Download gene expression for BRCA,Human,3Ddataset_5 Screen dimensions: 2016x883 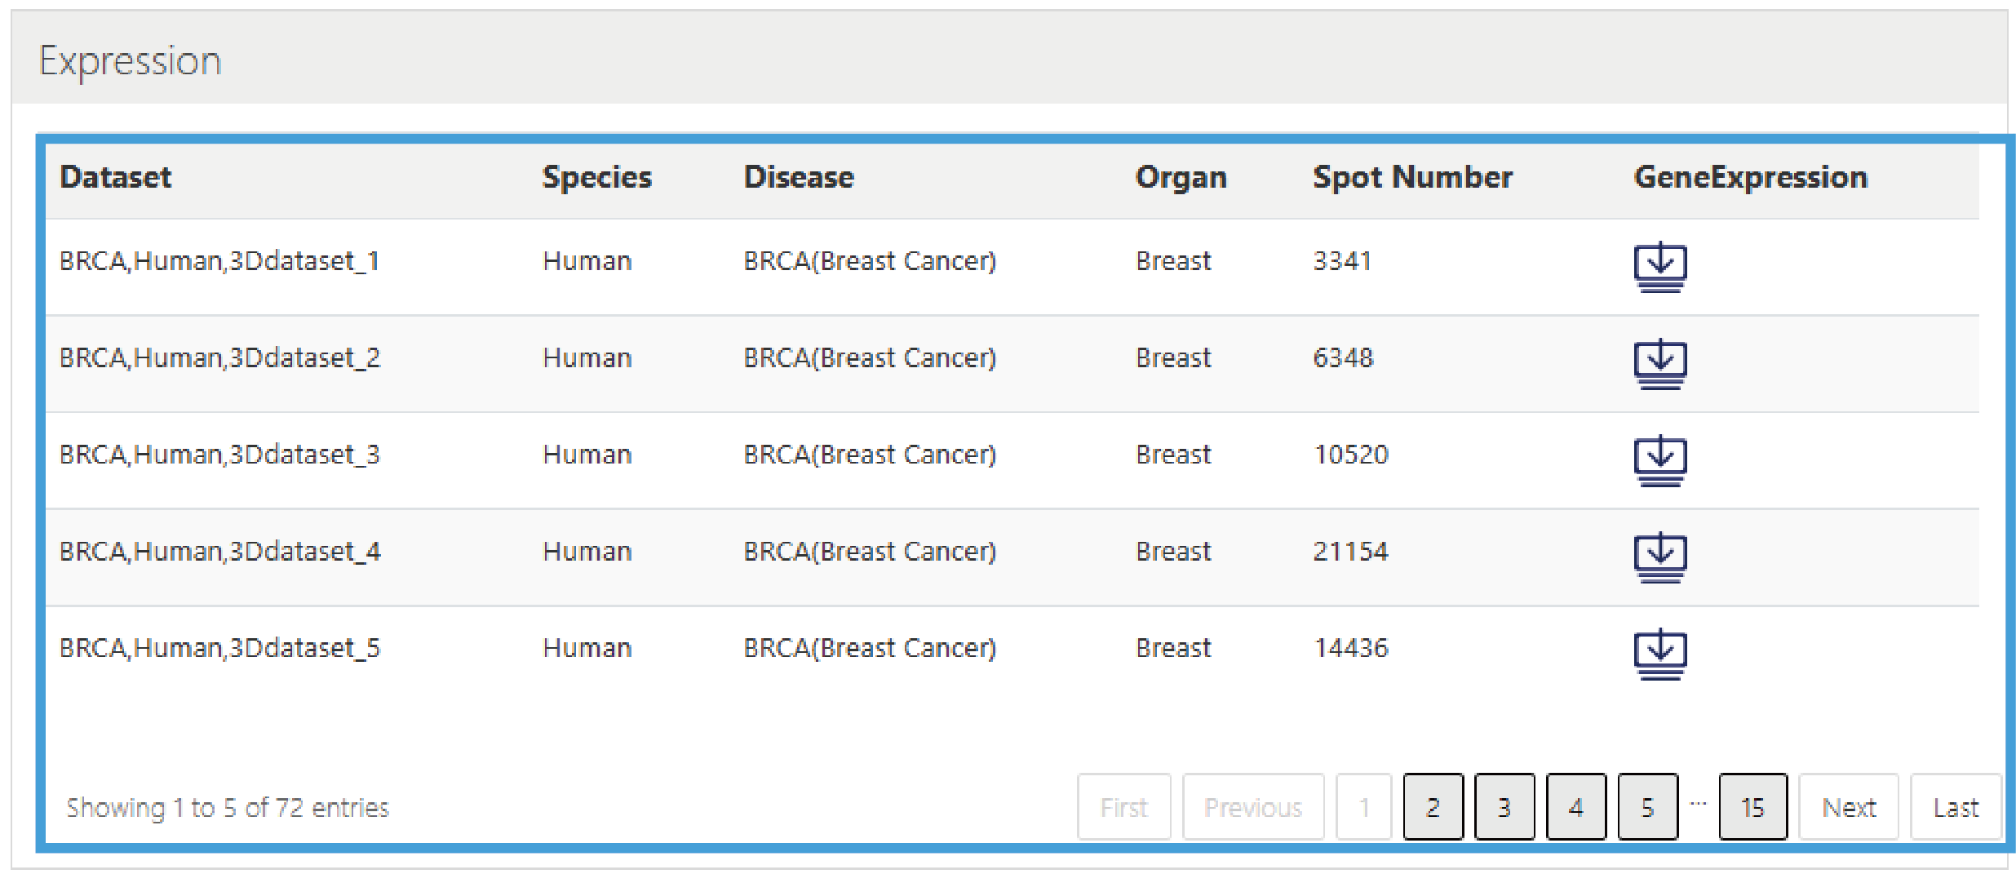pyautogui.click(x=1659, y=653)
